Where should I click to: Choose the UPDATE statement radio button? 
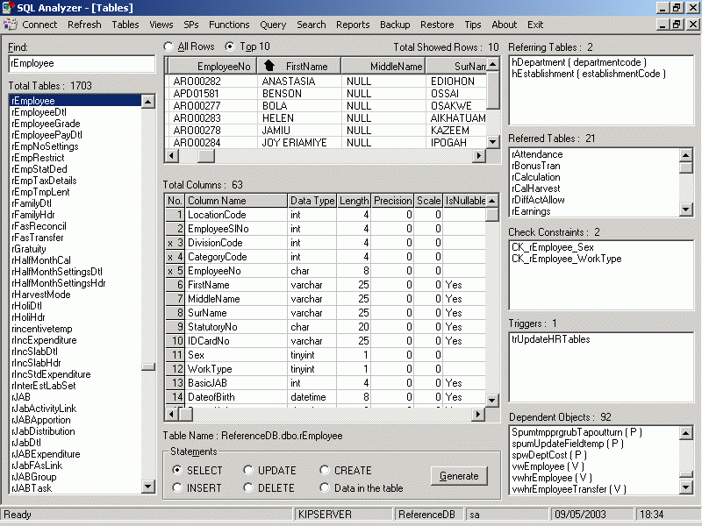(x=249, y=471)
